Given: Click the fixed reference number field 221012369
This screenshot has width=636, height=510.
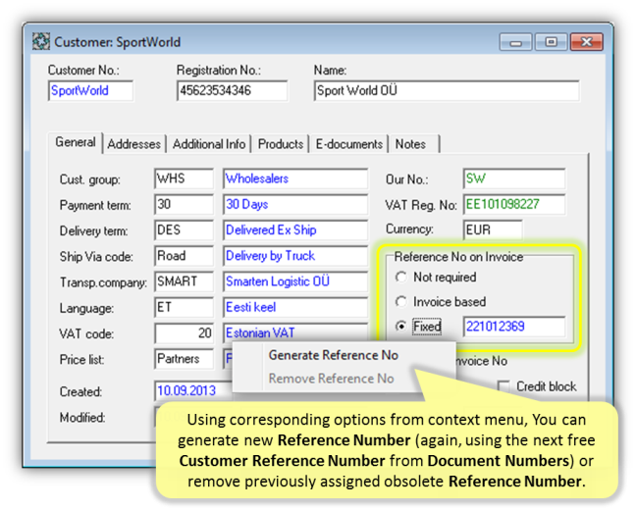Looking at the screenshot, I should pyautogui.click(x=514, y=327).
